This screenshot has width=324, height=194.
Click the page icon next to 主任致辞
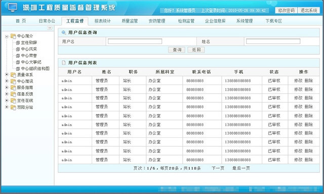pos(18,43)
